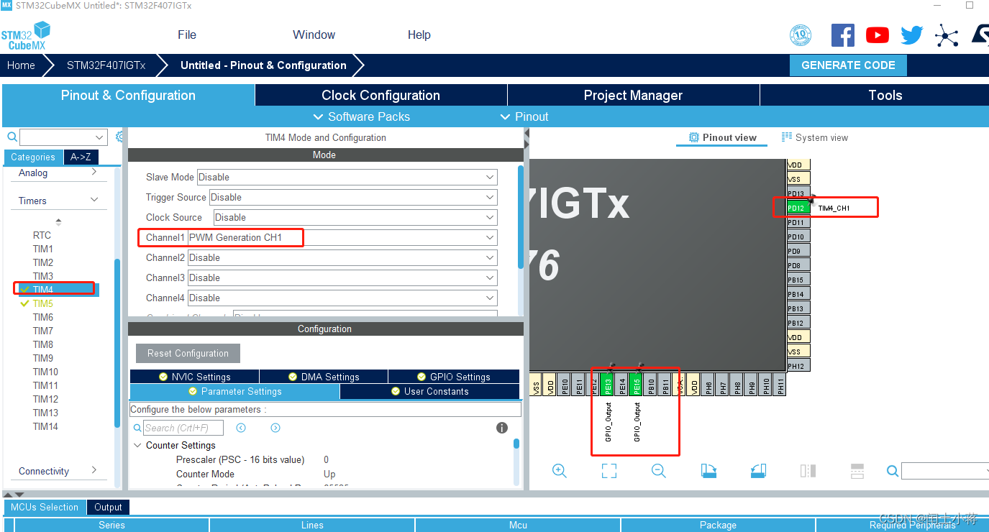The image size is (989, 532).
Task: Click the 10 years anniversary badge icon
Action: point(801,35)
